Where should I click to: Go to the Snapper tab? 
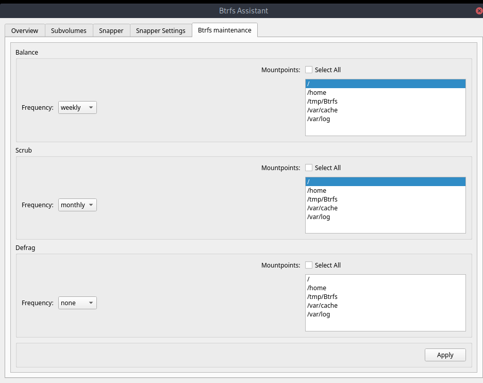click(x=111, y=30)
